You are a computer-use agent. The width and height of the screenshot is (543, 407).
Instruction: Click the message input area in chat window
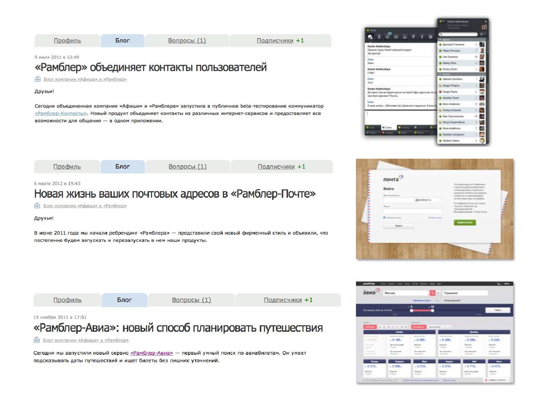tap(401, 117)
